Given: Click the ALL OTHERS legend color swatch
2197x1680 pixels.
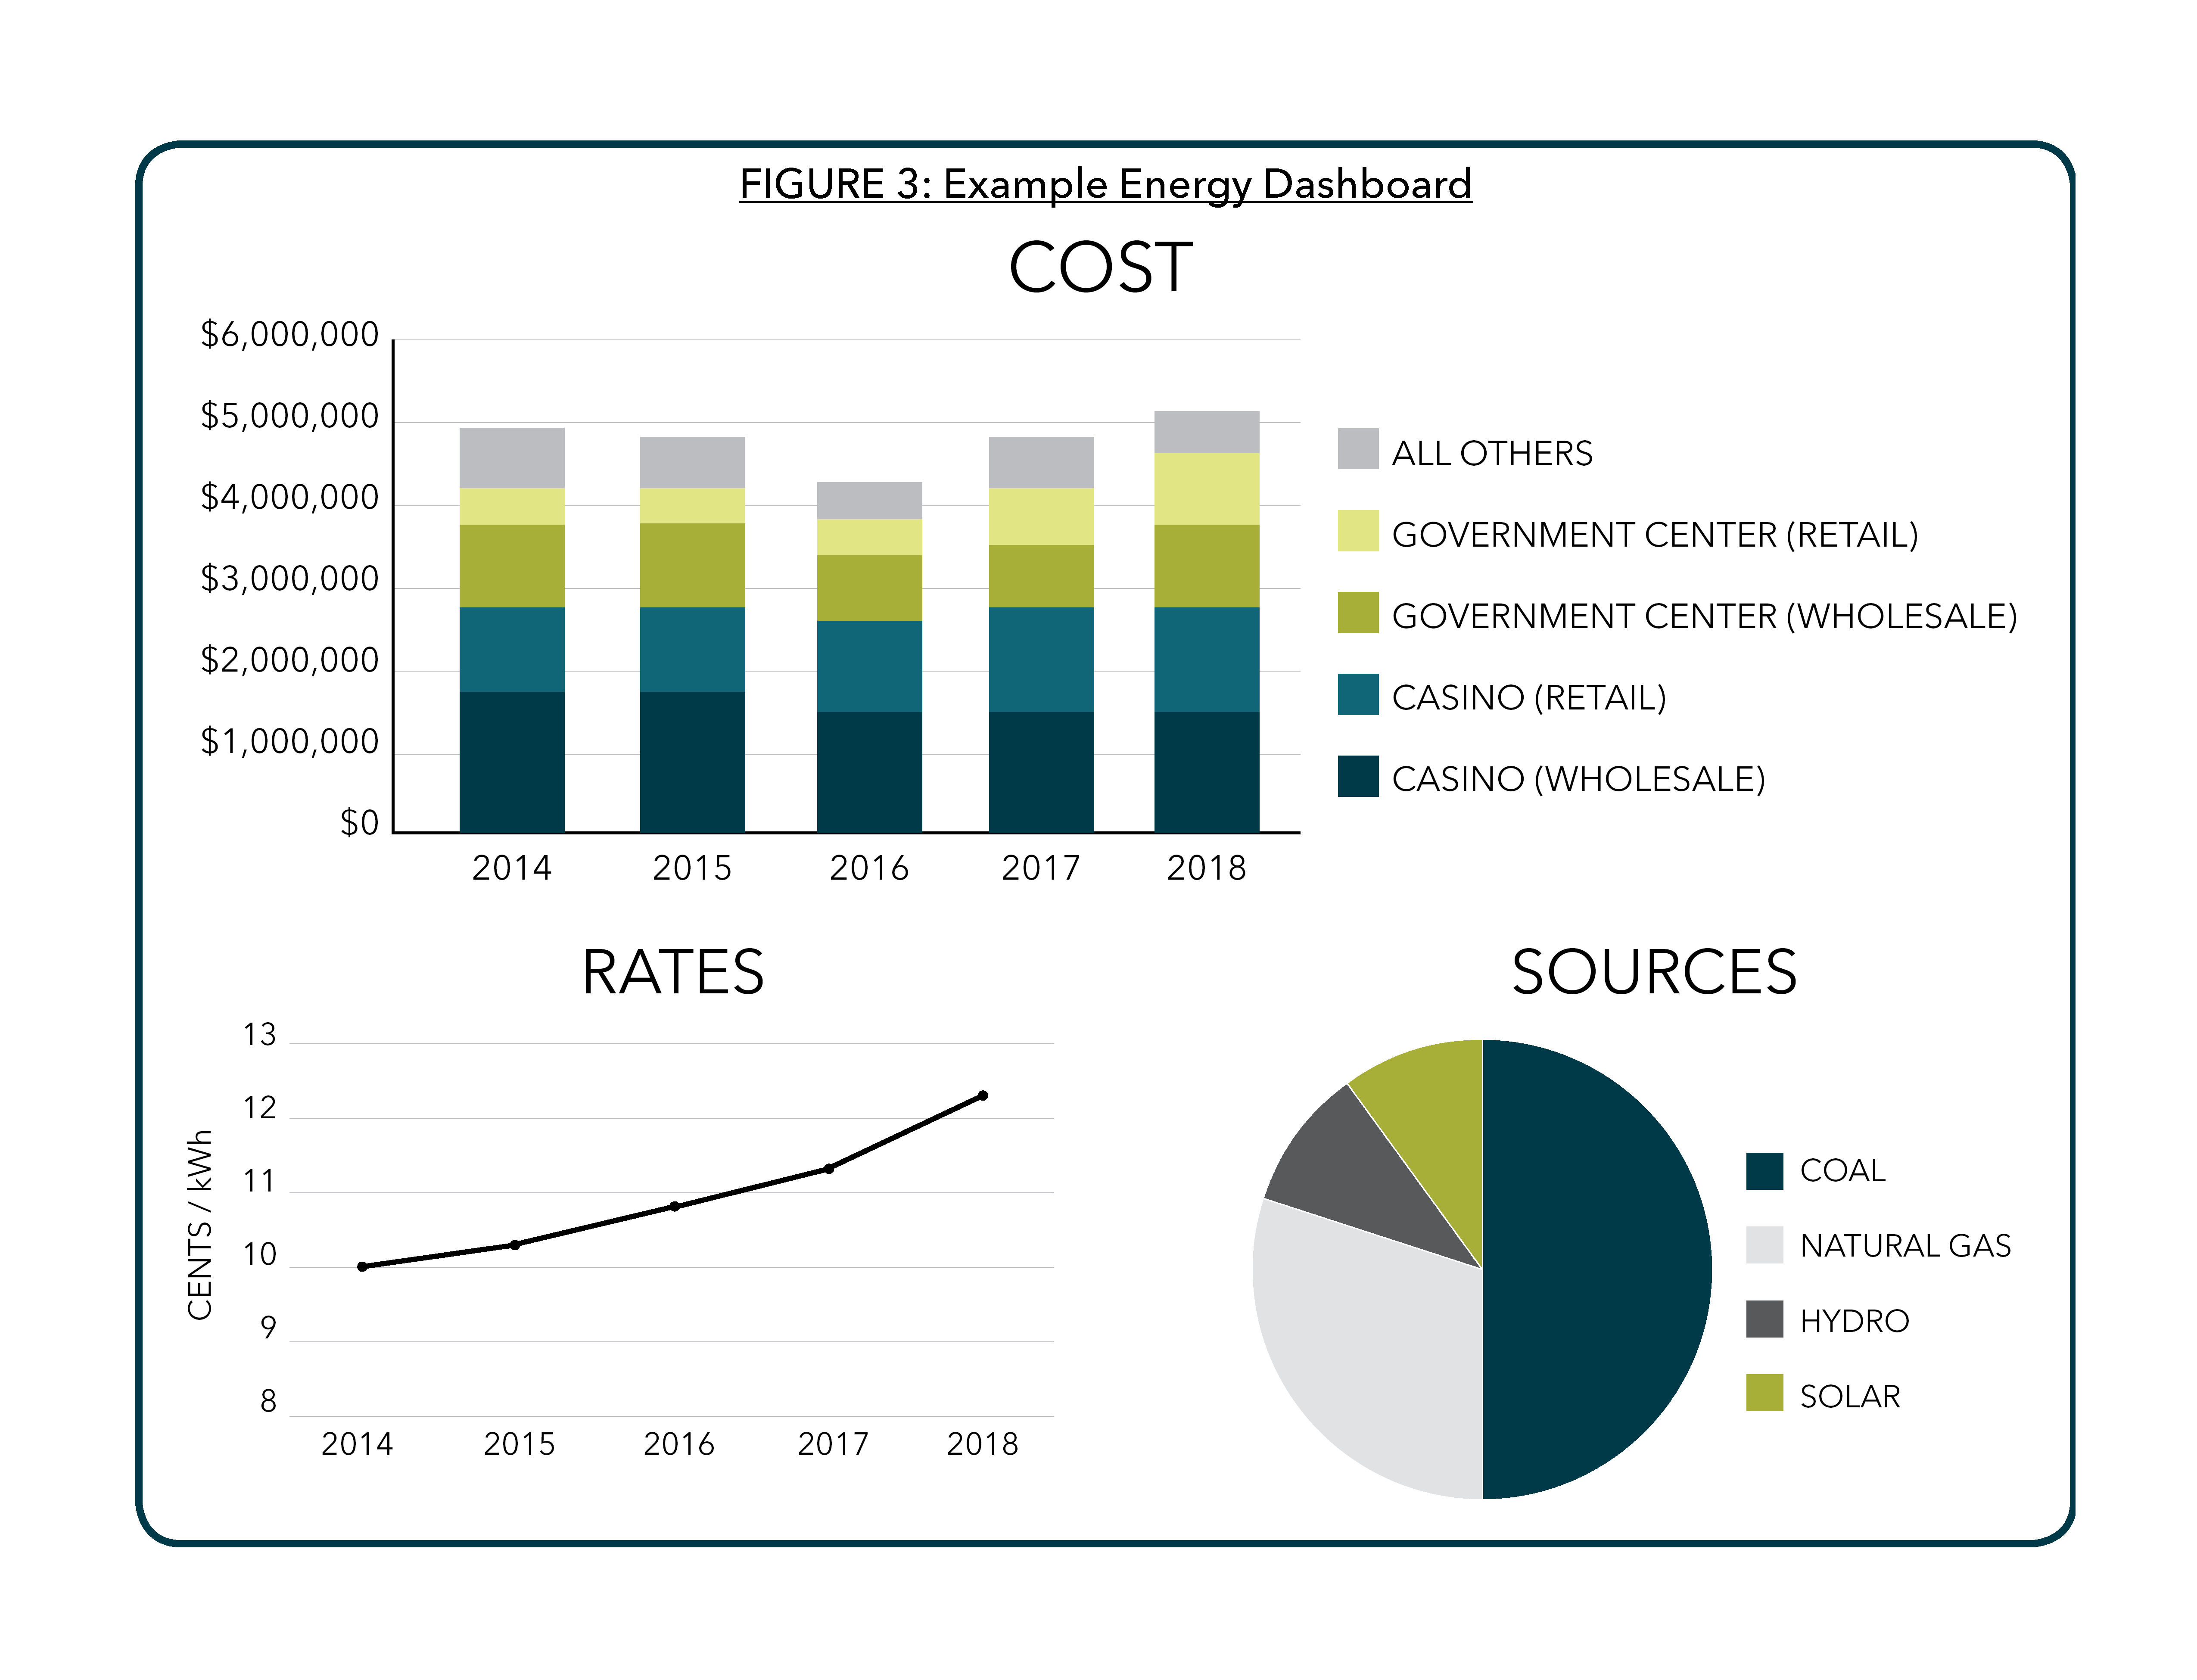Looking at the screenshot, I should click(x=1357, y=449).
